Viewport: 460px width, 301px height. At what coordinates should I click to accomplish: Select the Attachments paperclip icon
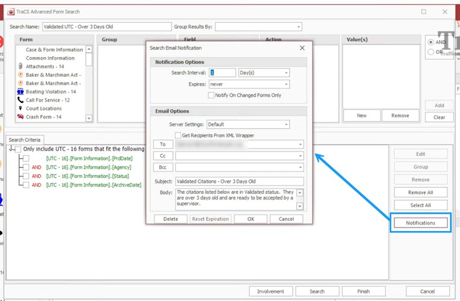(x=20, y=66)
